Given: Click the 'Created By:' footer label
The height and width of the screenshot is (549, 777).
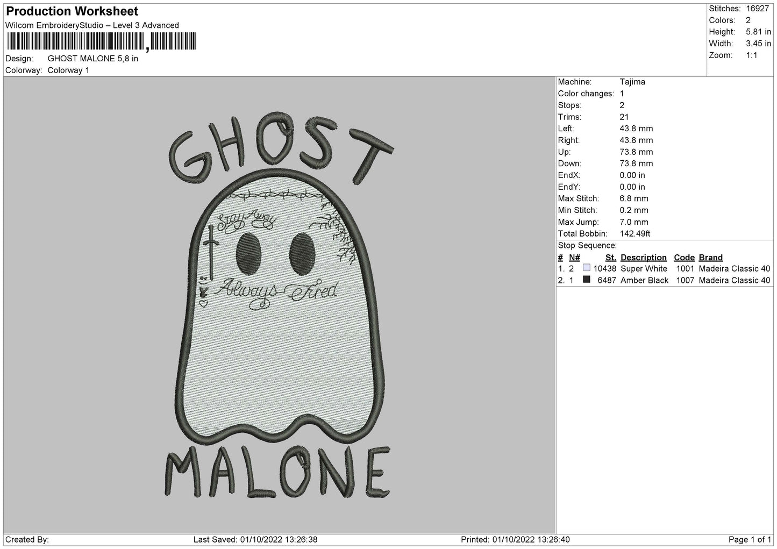Looking at the screenshot, I should pos(27,539).
